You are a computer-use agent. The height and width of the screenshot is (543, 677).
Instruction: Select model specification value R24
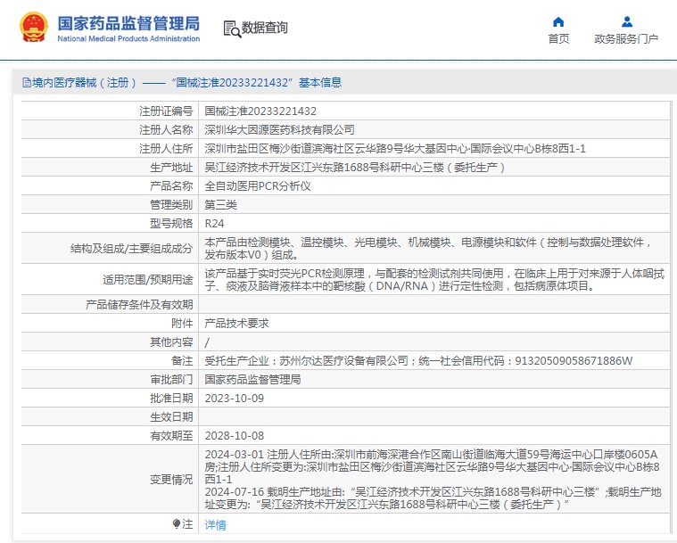214,224
